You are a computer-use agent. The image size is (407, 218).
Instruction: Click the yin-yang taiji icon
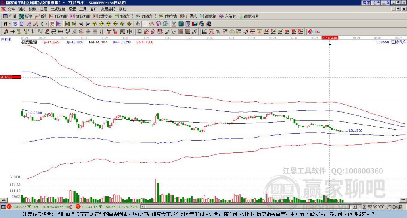(310, 32)
